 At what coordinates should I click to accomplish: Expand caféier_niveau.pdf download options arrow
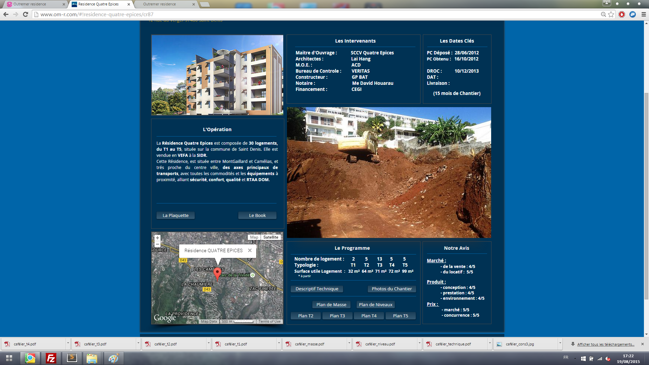point(419,343)
